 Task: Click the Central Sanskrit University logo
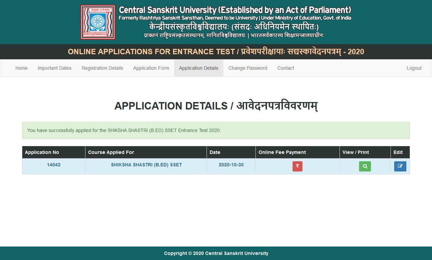tap(98, 22)
